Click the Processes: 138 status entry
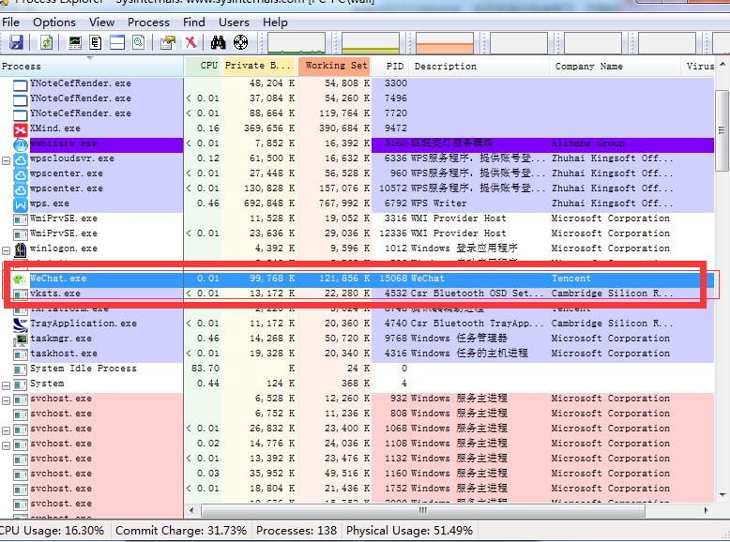 297,531
